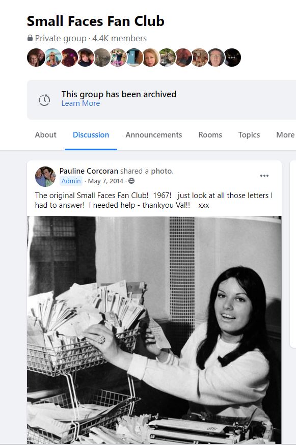
Task: Open the Announcements tab
Action: point(154,135)
